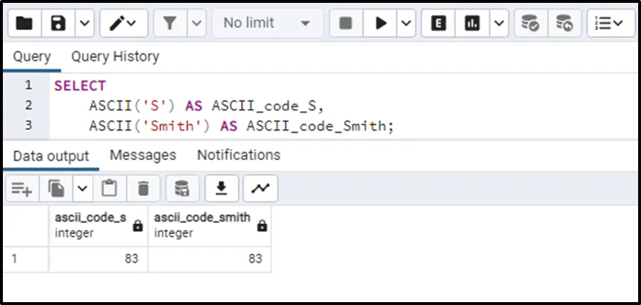Image resolution: width=641 pixels, height=305 pixels.
Task: Click the Edit pencil icon
Action: (x=117, y=24)
